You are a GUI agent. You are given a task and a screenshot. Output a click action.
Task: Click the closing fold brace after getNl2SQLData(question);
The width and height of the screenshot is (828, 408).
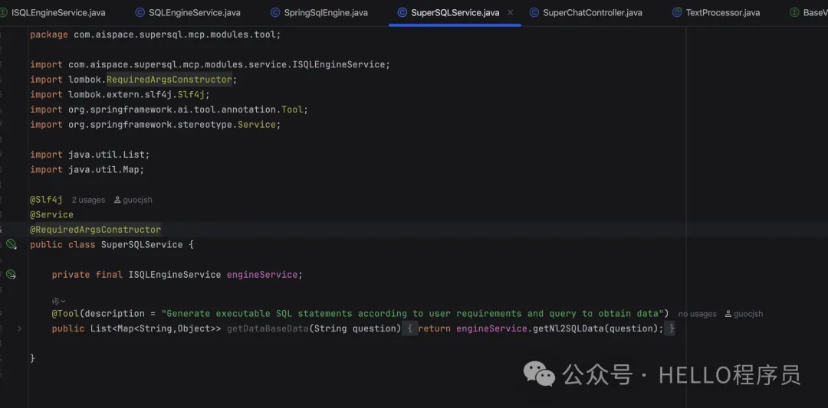[x=671, y=328]
